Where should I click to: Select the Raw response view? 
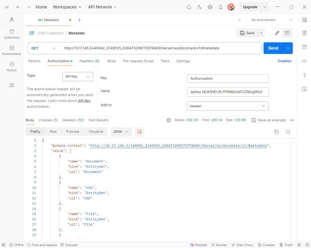pos(53,132)
